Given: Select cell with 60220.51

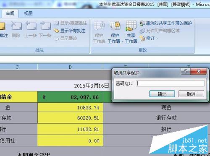Looking at the screenshot, I should pyautogui.click(x=70, y=118).
